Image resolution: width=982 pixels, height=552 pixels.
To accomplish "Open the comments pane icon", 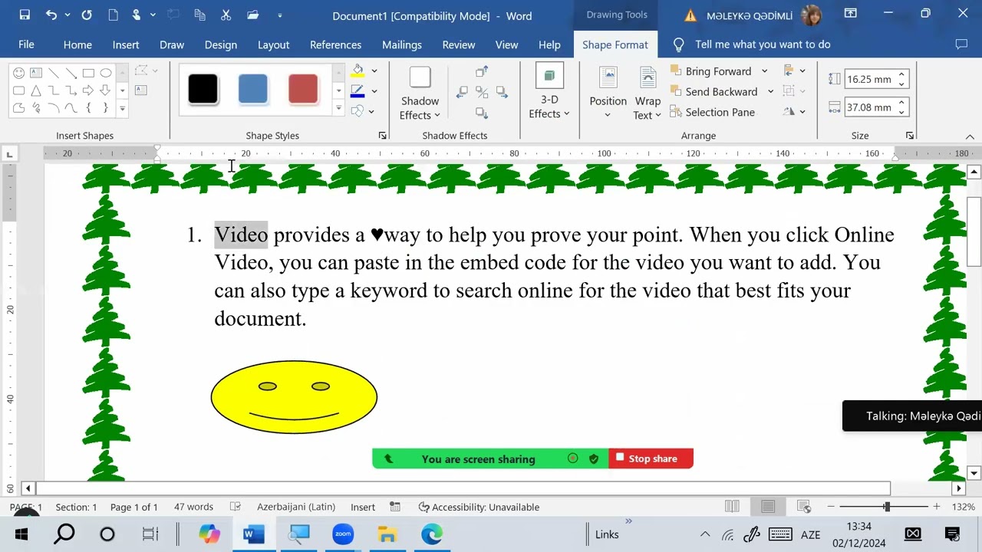I will click(x=962, y=44).
